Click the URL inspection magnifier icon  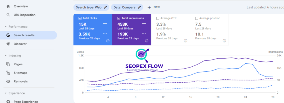pyautogui.click(x=8, y=15)
